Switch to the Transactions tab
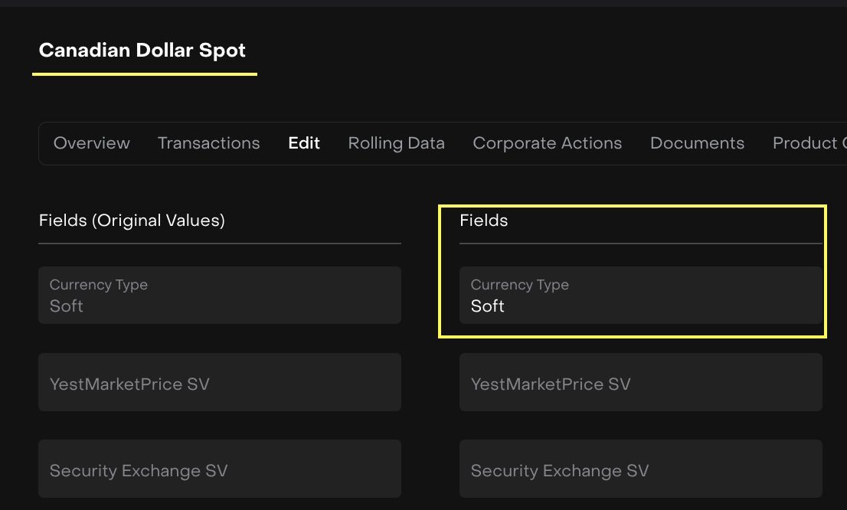Image resolution: width=847 pixels, height=510 pixels. (x=208, y=143)
